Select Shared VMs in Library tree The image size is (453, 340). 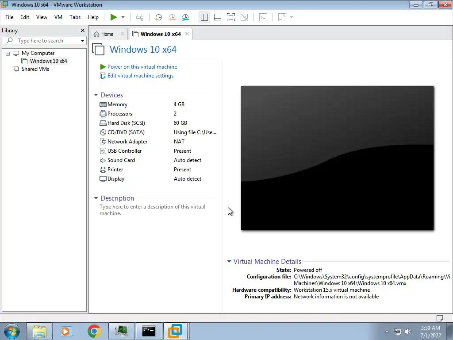click(35, 69)
